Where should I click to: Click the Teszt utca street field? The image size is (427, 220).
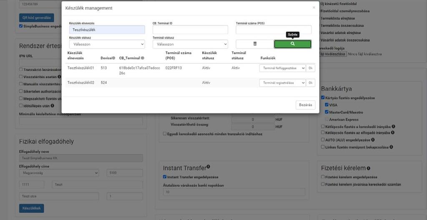(59, 196)
